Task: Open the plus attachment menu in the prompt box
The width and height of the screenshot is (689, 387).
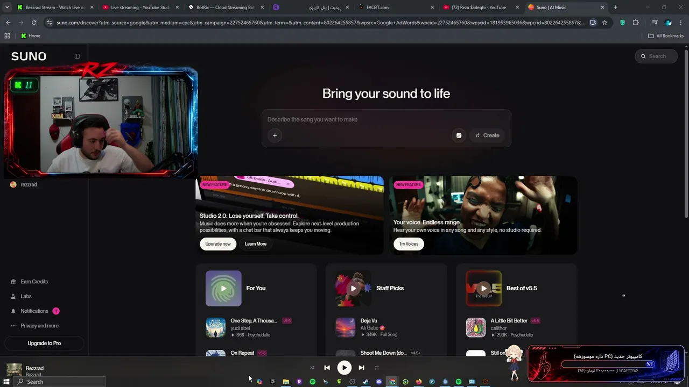Action: tap(275, 135)
